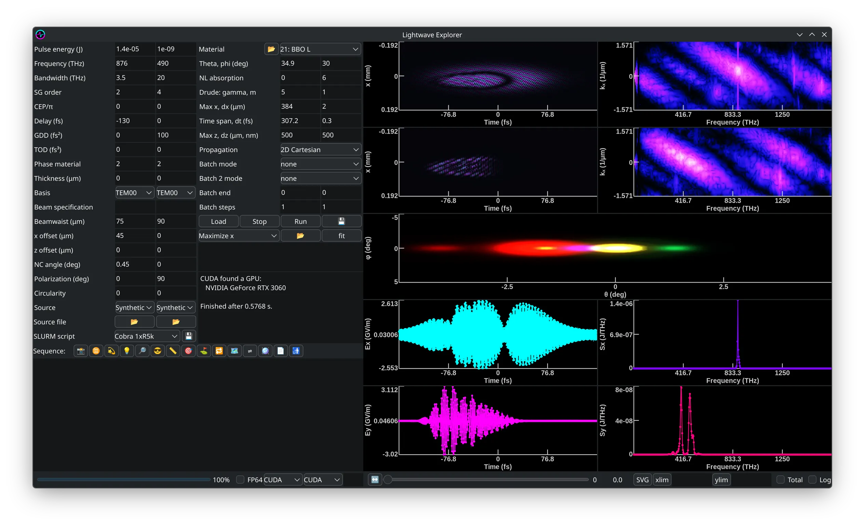Screen dimensions: 865x527
Task: Click the swap arrows sequence icon
Action: coord(250,351)
